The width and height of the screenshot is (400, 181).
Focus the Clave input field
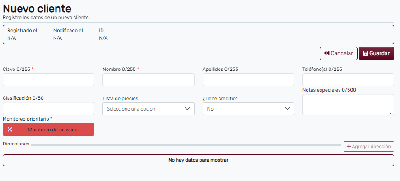click(48, 80)
